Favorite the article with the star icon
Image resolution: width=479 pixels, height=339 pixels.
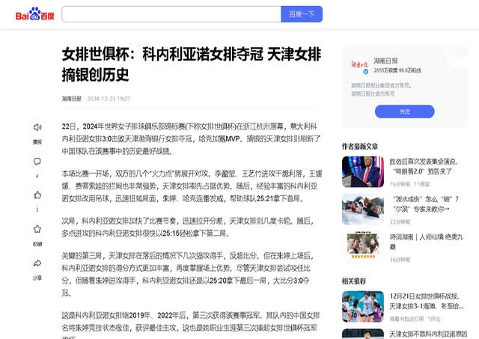(37, 229)
